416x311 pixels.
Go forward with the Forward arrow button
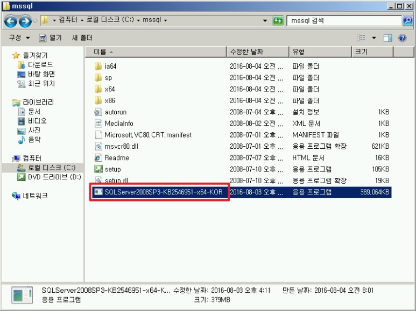(25, 21)
